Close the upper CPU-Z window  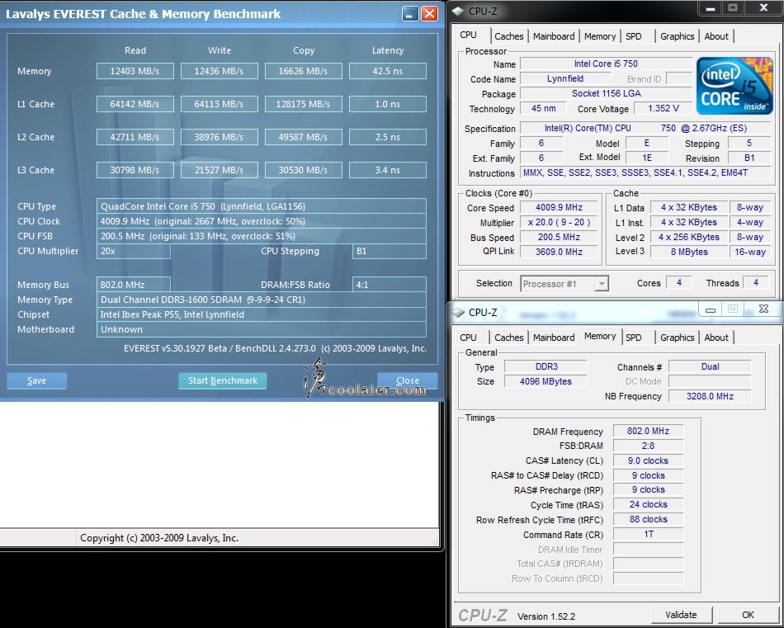[763, 7]
